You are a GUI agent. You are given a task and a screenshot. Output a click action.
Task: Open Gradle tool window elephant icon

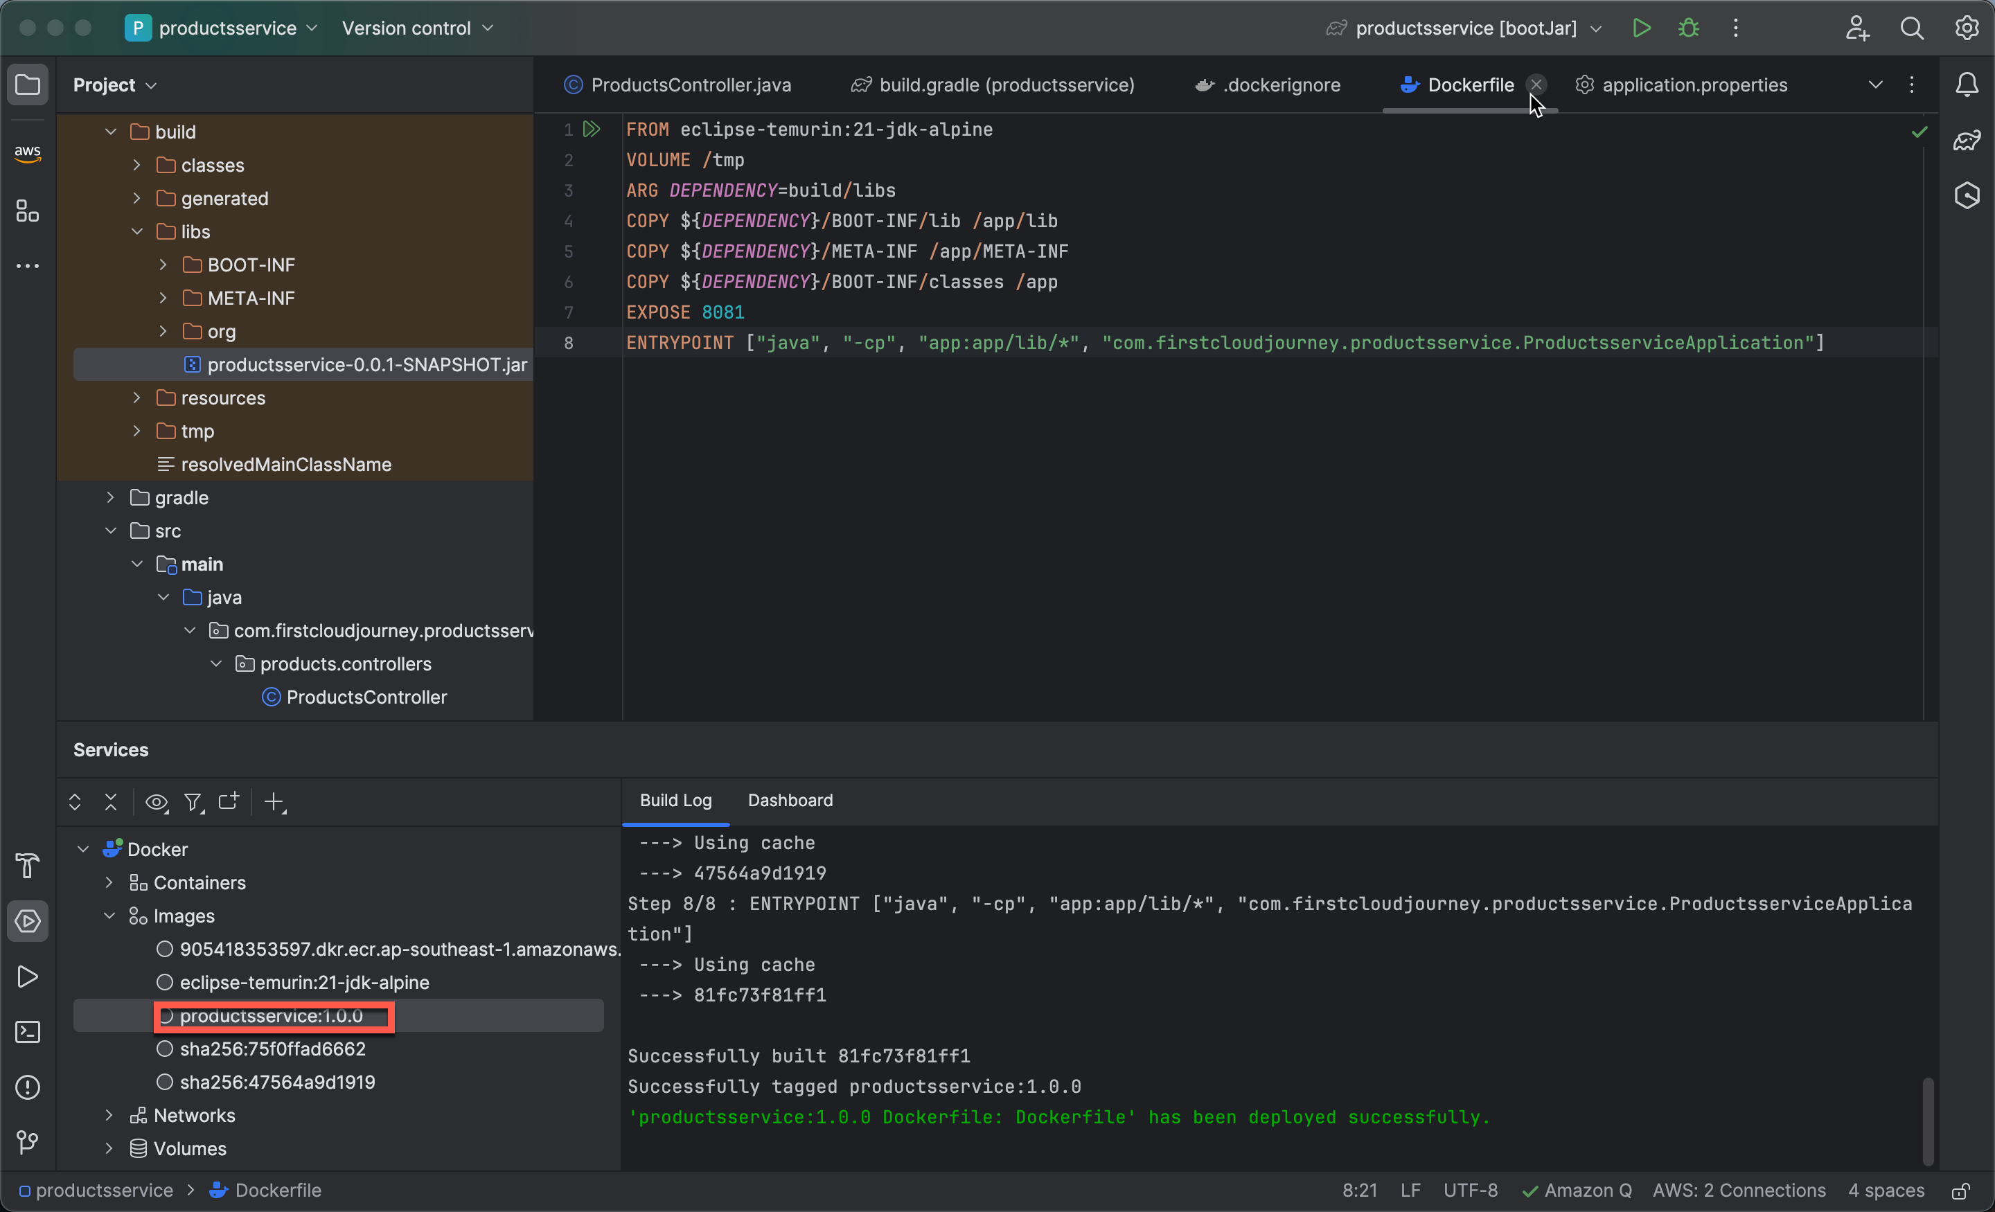(1967, 140)
